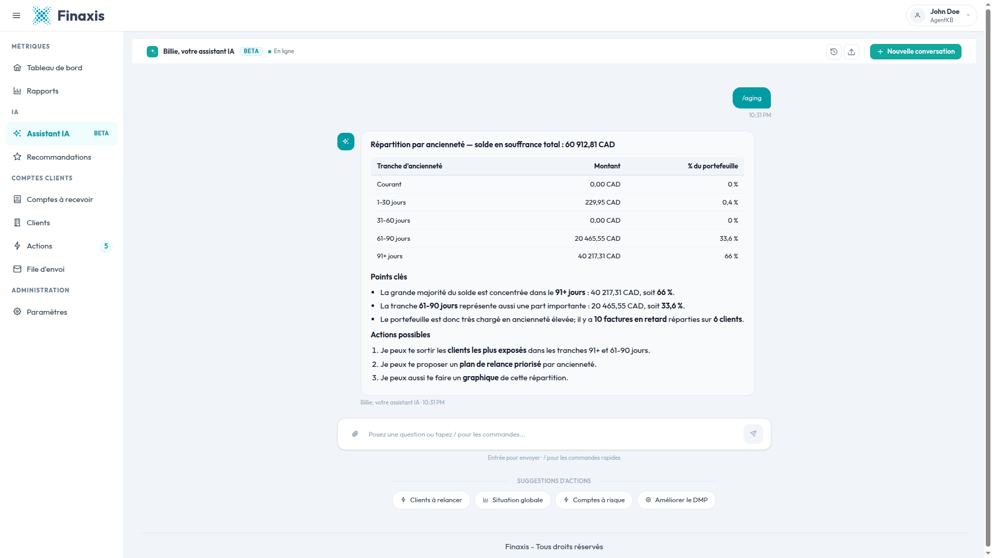
Task: Click the Actions badge showing 5
Action: pyautogui.click(x=106, y=246)
